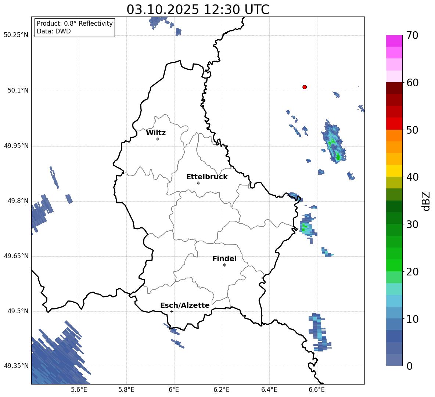Click the Findel station cross marker
This screenshot has width=435, height=397.
pos(224,265)
